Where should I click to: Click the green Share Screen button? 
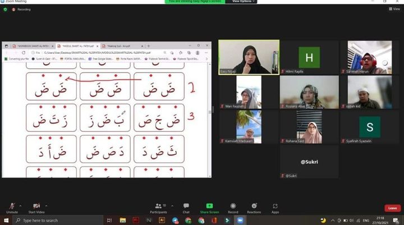click(x=209, y=207)
